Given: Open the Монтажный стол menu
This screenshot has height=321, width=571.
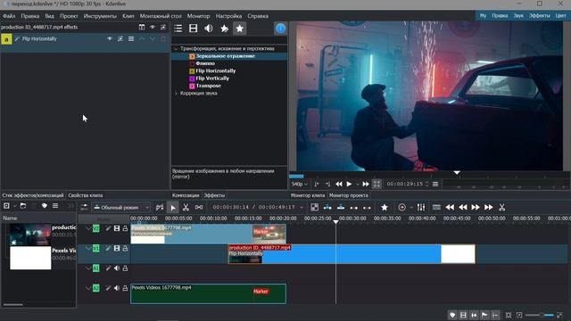Looking at the screenshot, I should (x=161, y=16).
